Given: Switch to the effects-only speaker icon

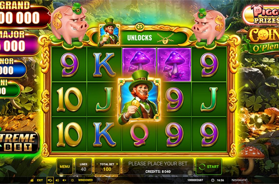Looking at the screenshot, I should click(x=57, y=180).
